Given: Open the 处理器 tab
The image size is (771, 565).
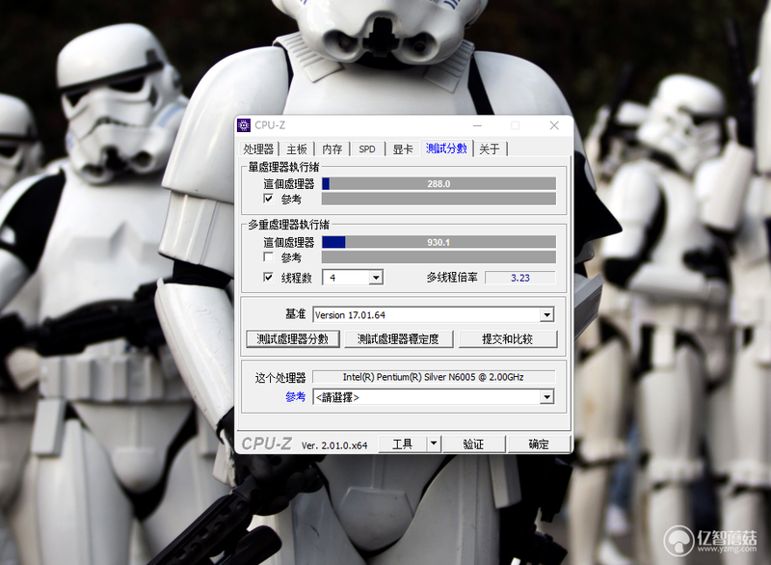Looking at the screenshot, I should [x=258, y=149].
